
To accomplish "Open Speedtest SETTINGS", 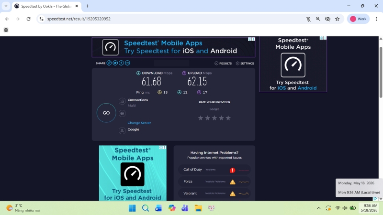I will coord(245,64).
